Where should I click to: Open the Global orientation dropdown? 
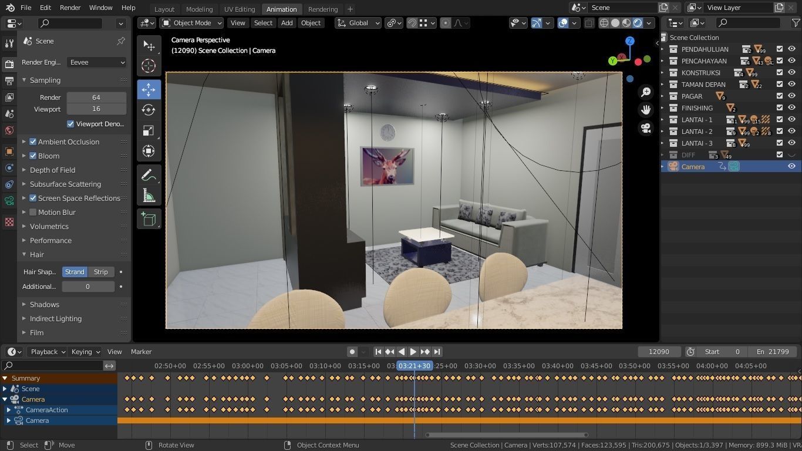pos(358,23)
